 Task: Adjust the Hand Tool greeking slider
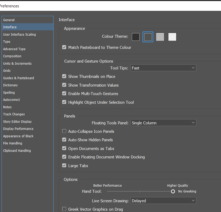[173, 191]
